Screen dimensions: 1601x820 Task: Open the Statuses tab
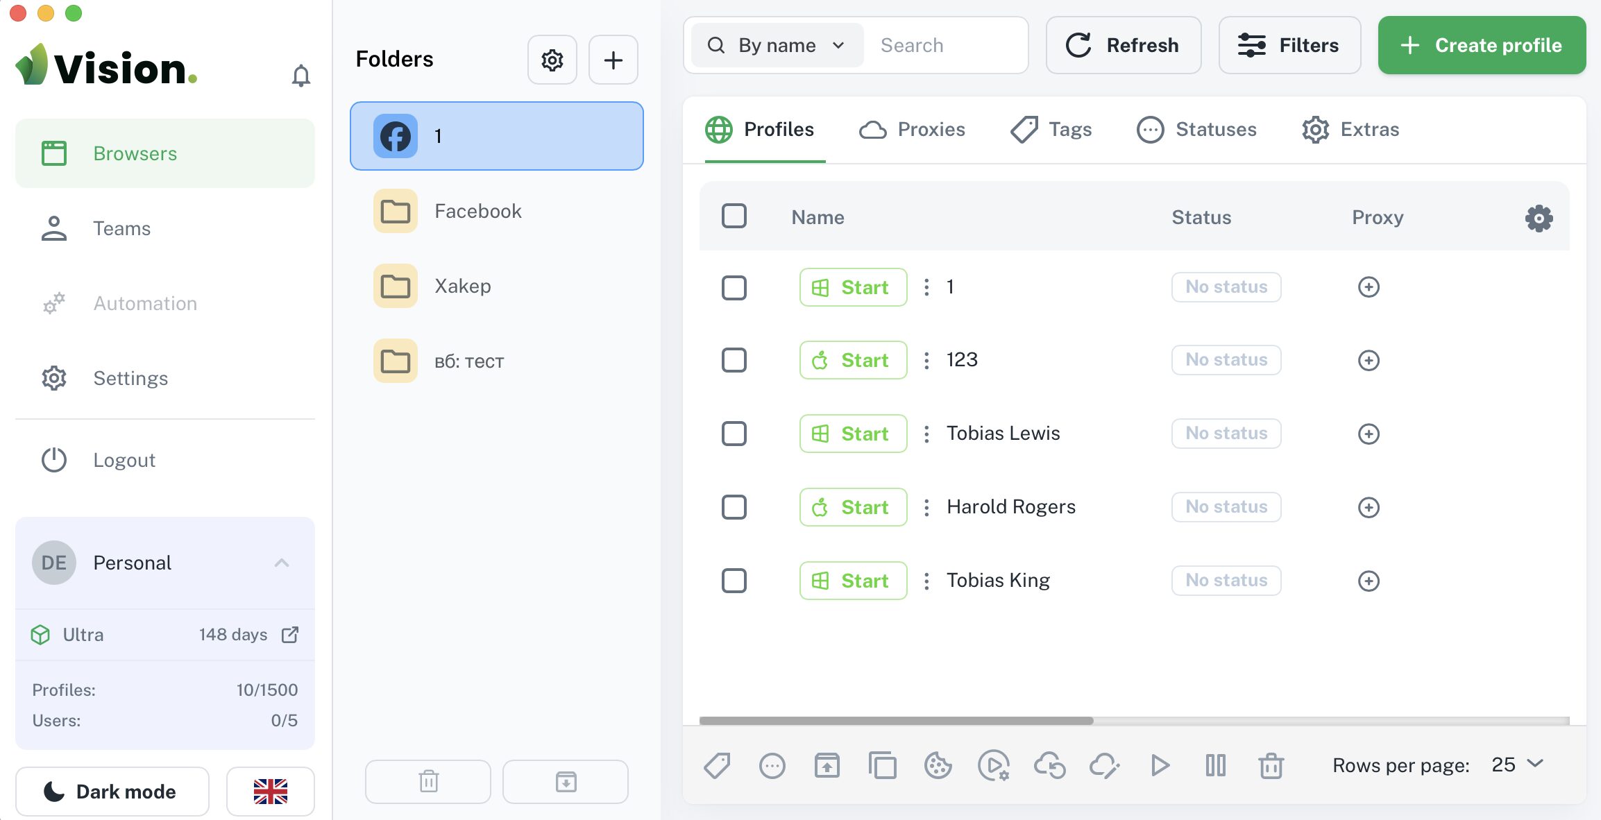click(x=1196, y=130)
